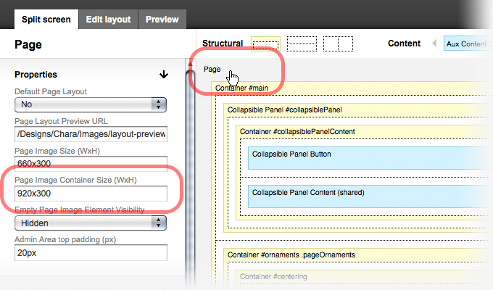Select the Page label in layout tree
493x290 pixels.
tap(212, 69)
